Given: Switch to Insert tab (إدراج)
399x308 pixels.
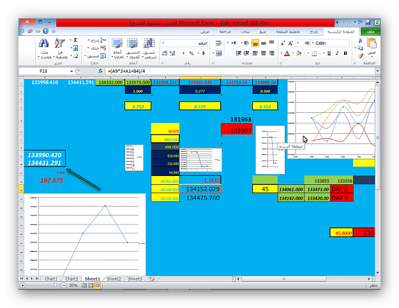Looking at the screenshot, I should [313, 32].
